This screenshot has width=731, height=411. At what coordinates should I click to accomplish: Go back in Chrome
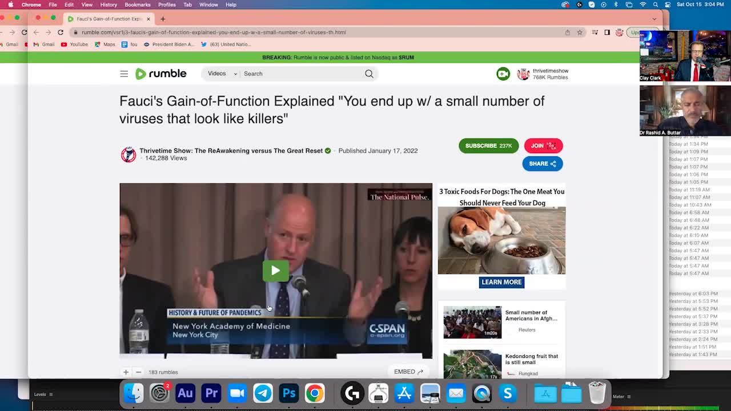[x=37, y=33]
